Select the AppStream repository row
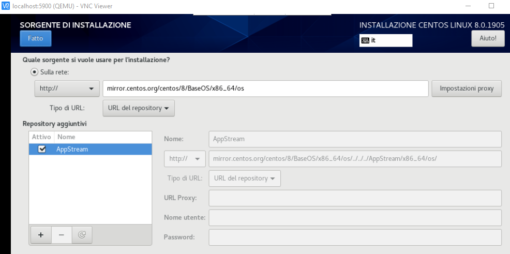510x254 pixels. (91, 149)
